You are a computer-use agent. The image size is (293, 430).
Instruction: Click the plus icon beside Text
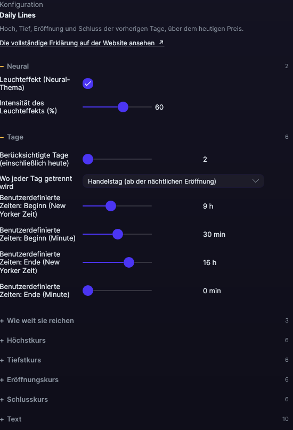pos(2,419)
